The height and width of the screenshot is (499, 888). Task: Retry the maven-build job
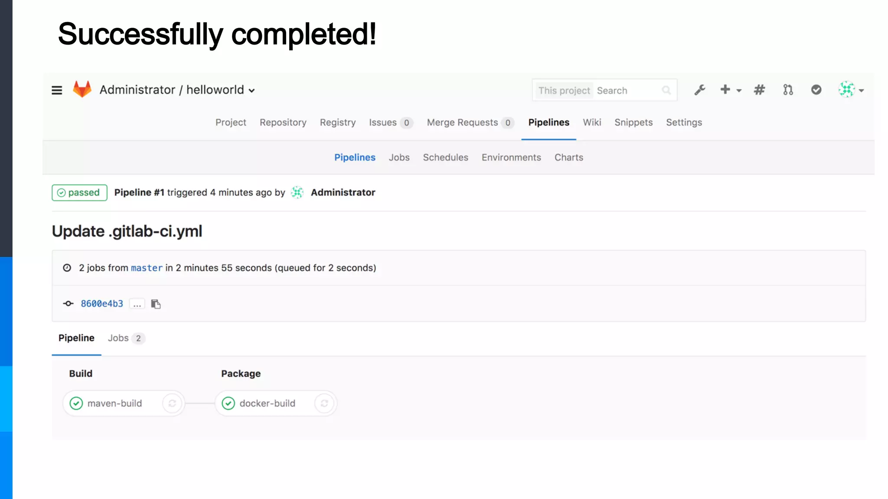[172, 403]
